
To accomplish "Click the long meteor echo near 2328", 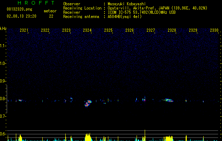I will pyautogui.click(x=169, y=100).
